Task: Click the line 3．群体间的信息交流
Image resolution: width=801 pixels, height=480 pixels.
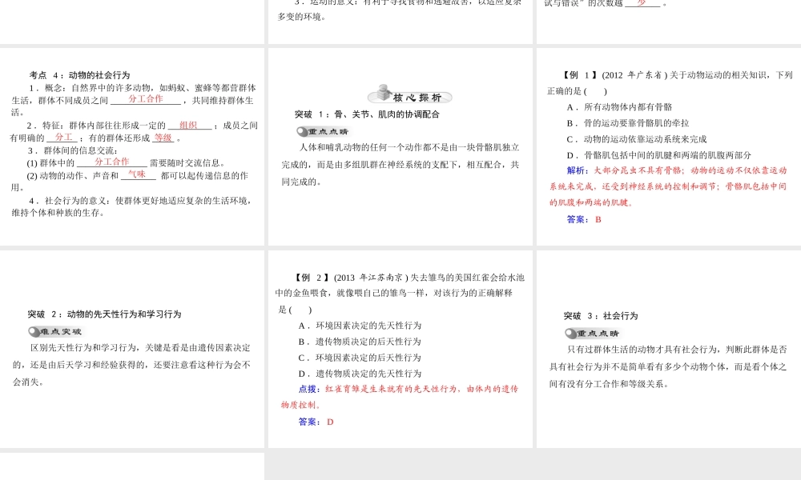Action: click(x=73, y=150)
